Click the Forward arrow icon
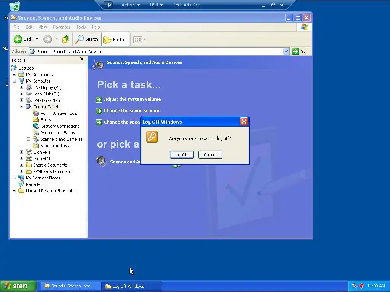390x292 pixels. pos(48,39)
